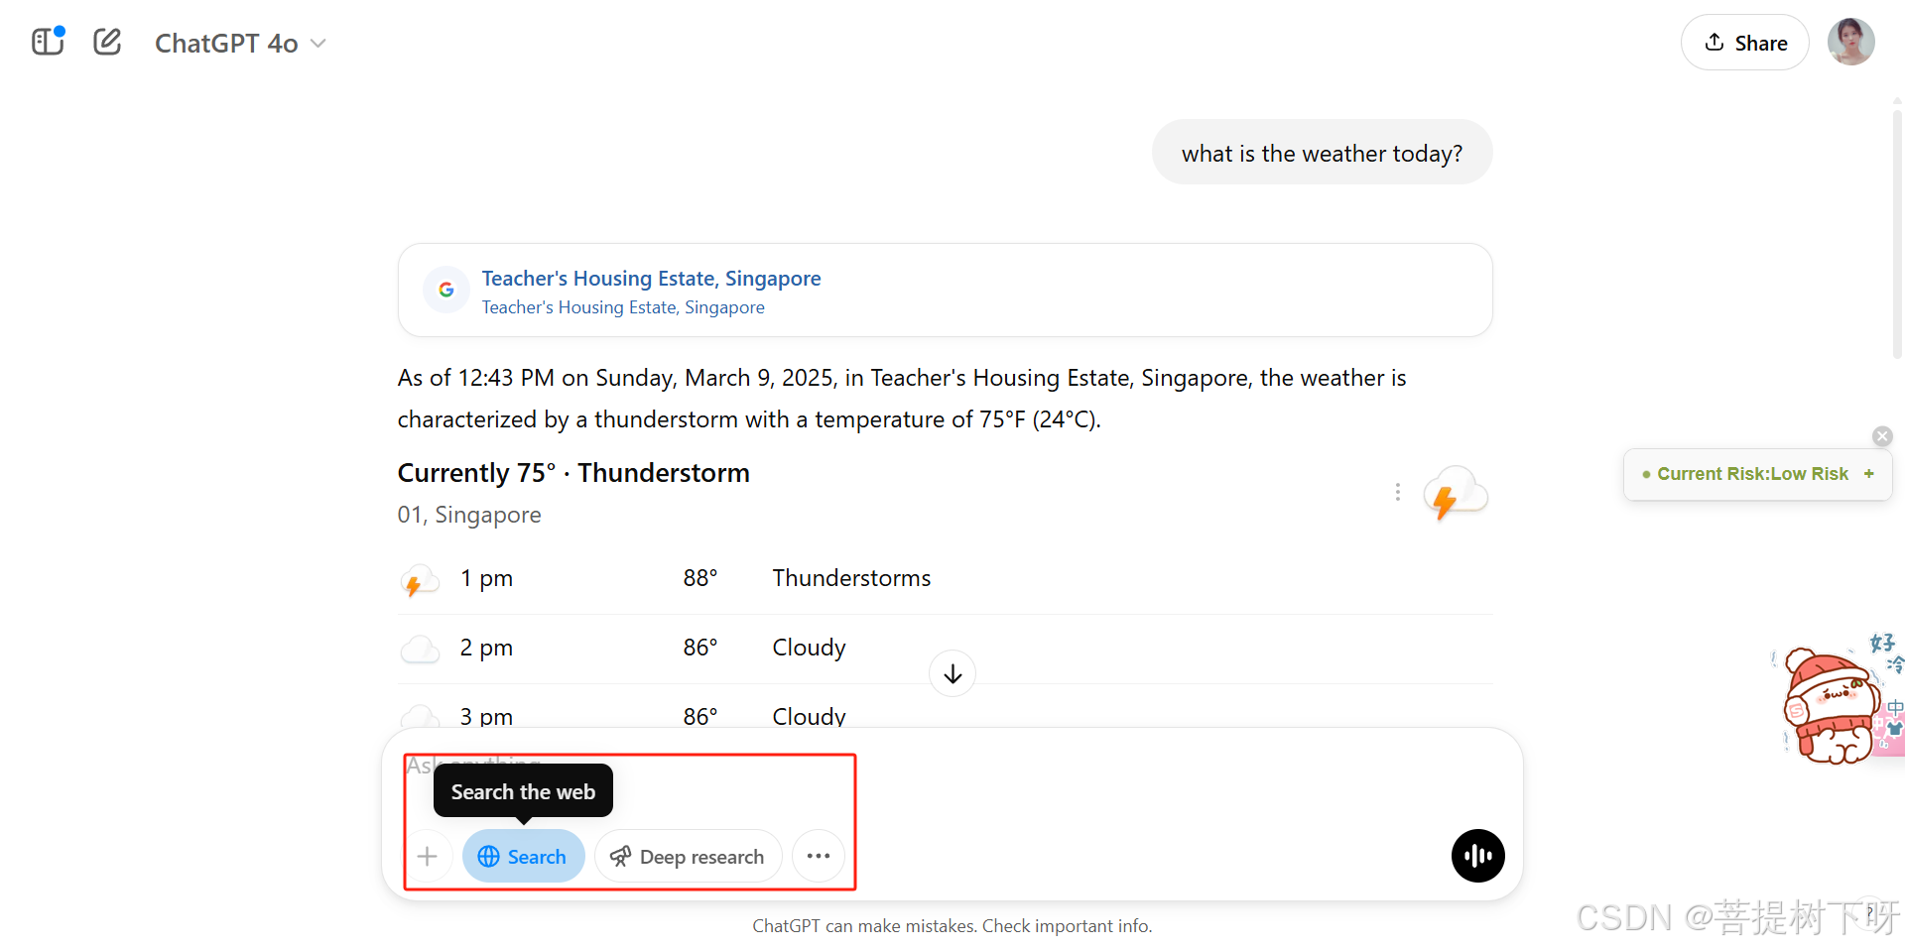Open more tools ellipsis button
The width and height of the screenshot is (1905, 949).
(819, 856)
